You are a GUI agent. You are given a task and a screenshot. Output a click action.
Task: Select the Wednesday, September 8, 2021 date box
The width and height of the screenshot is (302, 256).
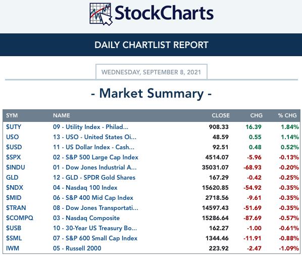click(152, 72)
